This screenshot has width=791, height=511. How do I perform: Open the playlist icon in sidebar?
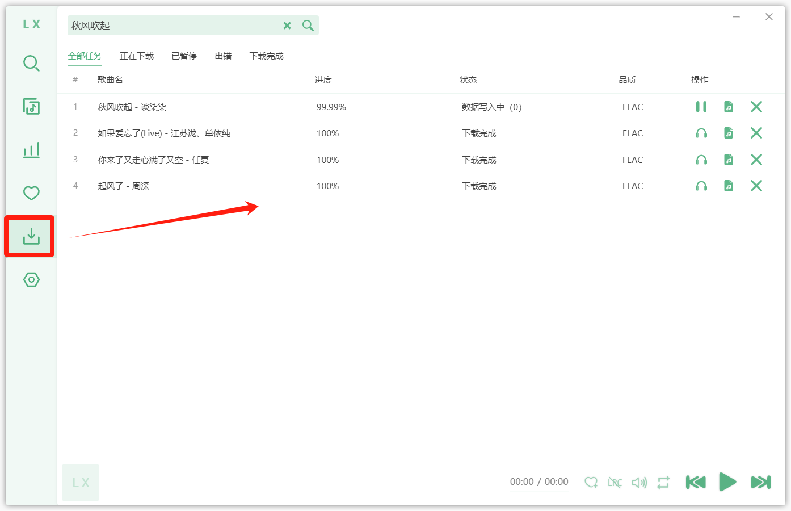point(31,106)
